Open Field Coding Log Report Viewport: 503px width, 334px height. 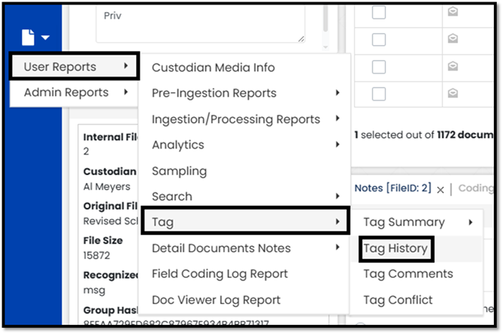220,274
